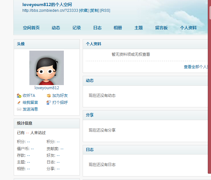Screen dimensions: 211x180
Task: Click the 贡献度 stat entry
Action: point(55,149)
